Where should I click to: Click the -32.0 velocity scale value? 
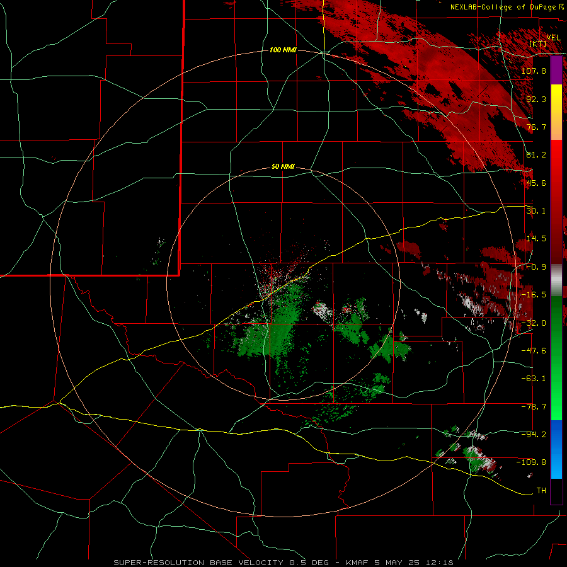point(534,323)
